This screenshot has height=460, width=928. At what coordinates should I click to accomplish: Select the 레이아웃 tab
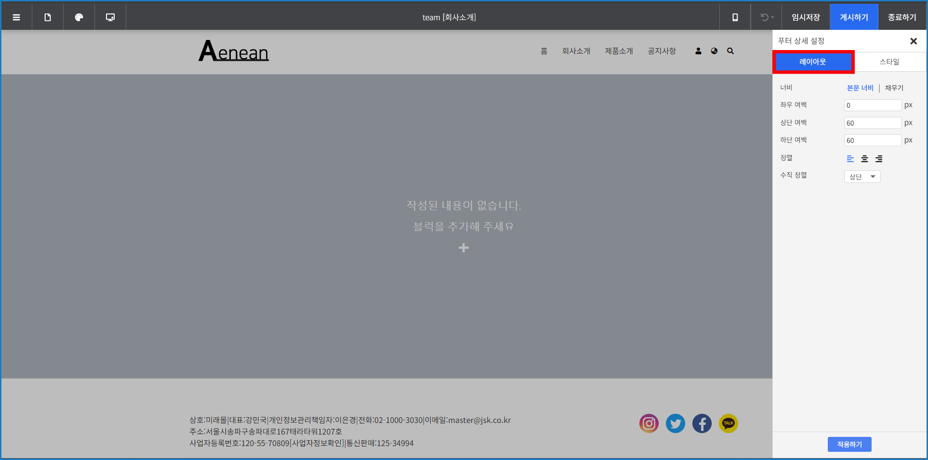[x=813, y=62]
